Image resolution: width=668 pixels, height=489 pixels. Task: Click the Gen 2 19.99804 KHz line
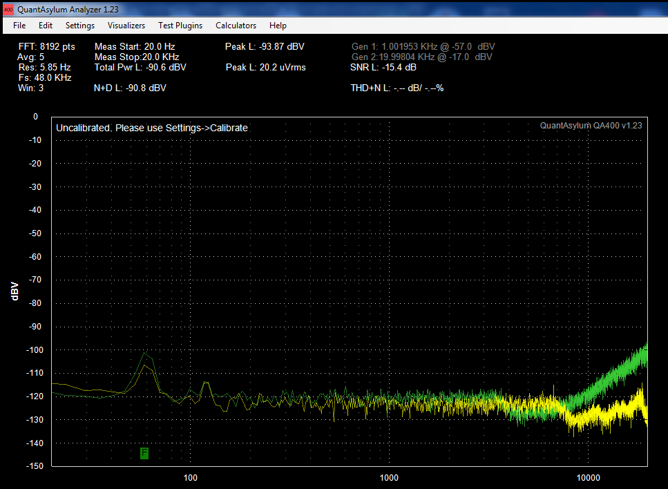422,57
